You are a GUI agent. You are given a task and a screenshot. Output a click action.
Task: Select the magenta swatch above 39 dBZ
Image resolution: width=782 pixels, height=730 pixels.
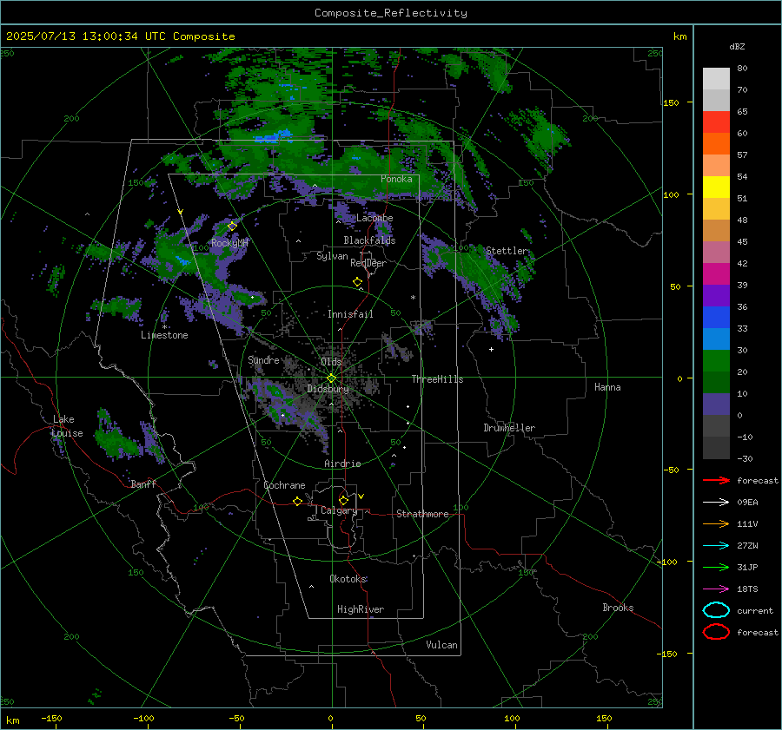[716, 274]
